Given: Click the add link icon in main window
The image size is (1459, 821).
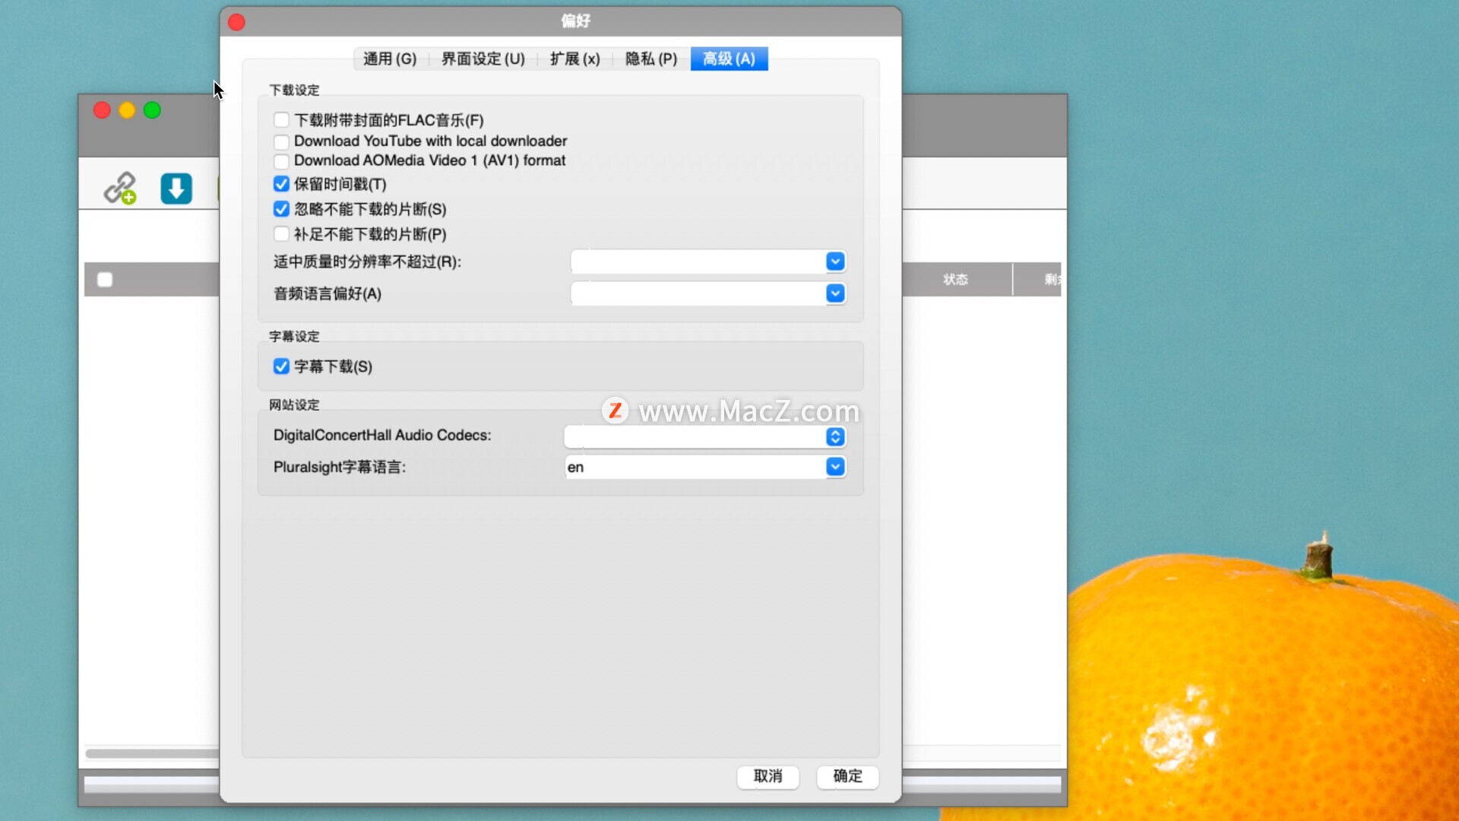Looking at the screenshot, I should 120,188.
